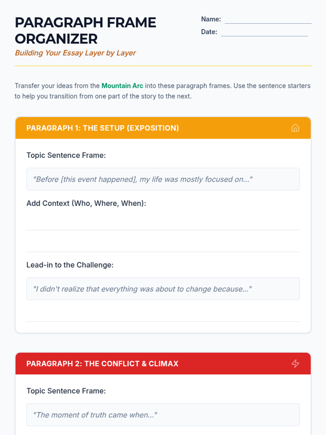
Task: Select the Paragraph 2: Conflict & Climax header
Action: (x=102, y=364)
